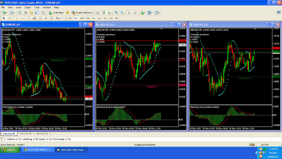The image size is (282, 159).
Task: Expand the Indicators dropdown arrow
Action: click(145, 13)
